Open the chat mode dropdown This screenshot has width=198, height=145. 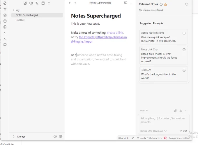(x=144, y=111)
